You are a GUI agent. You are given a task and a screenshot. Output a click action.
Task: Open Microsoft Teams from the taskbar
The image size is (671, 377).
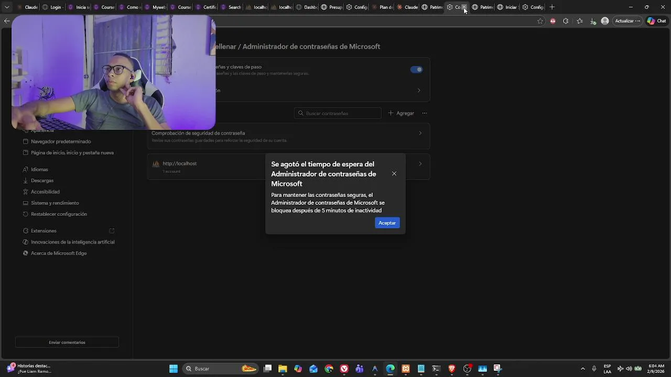click(x=359, y=369)
